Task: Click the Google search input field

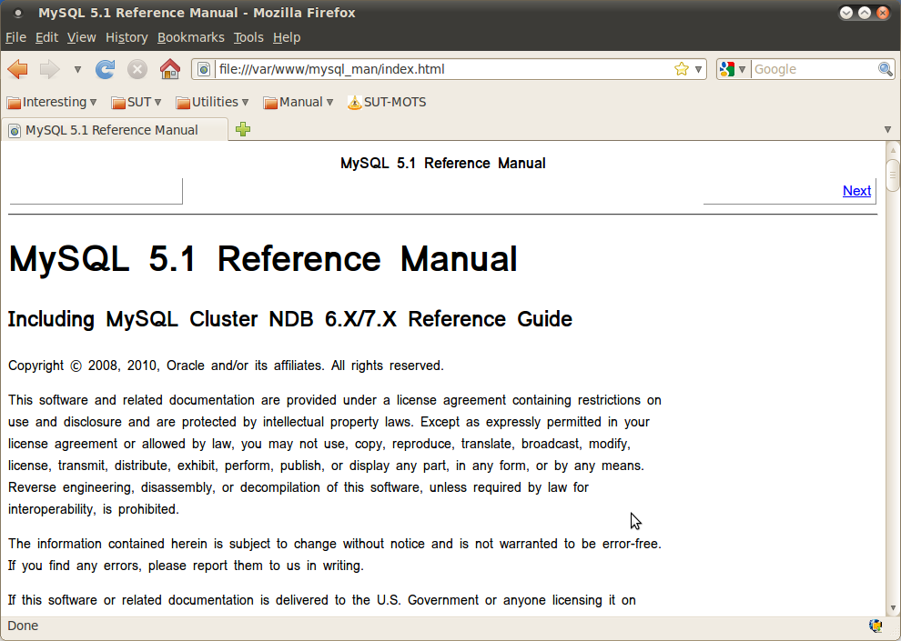Action: click(815, 69)
